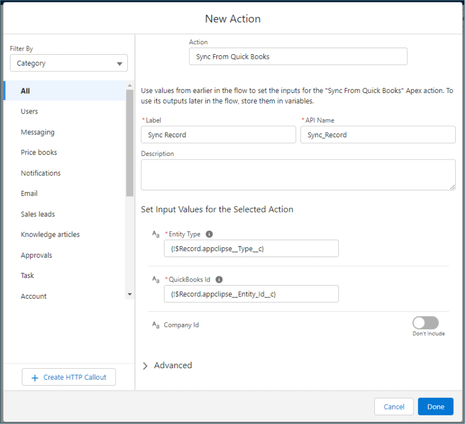Enable the Company Id input toggle

pyautogui.click(x=425, y=323)
